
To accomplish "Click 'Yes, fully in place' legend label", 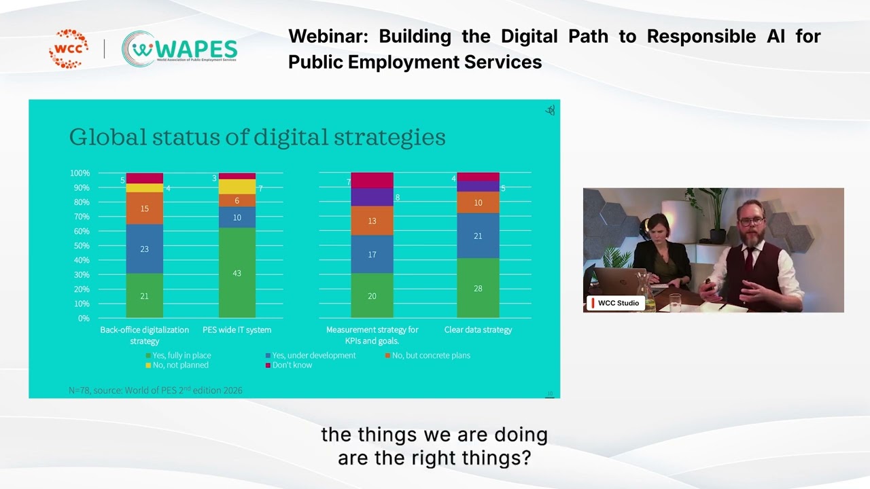I will (x=181, y=355).
